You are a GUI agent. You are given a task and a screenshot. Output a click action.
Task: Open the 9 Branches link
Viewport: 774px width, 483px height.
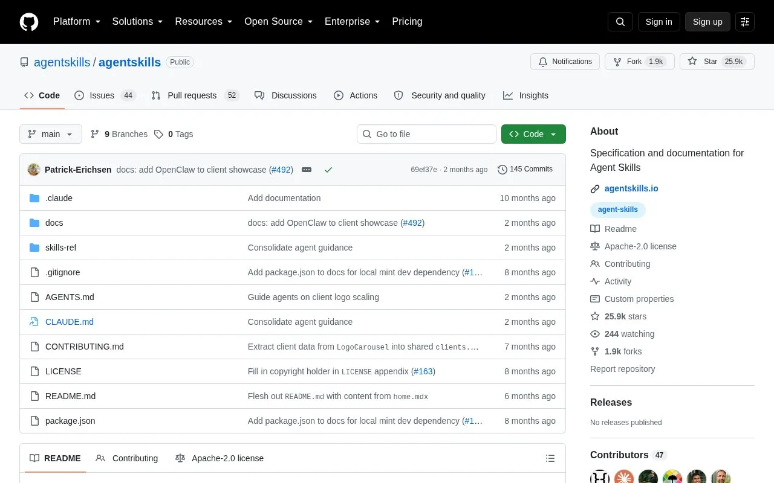[119, 134]
